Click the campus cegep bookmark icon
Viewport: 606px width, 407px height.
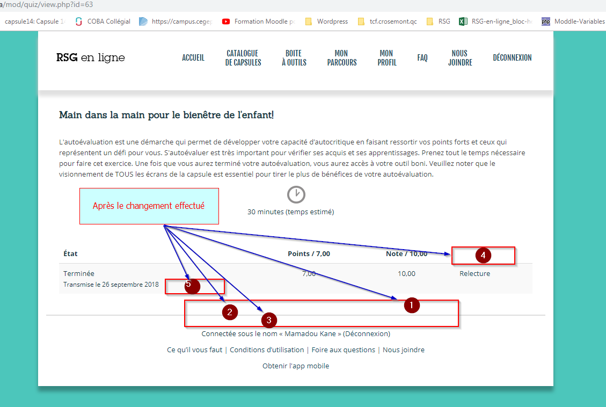coord(143,21)
